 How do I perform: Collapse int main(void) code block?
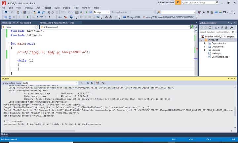(x=9, y=44)
